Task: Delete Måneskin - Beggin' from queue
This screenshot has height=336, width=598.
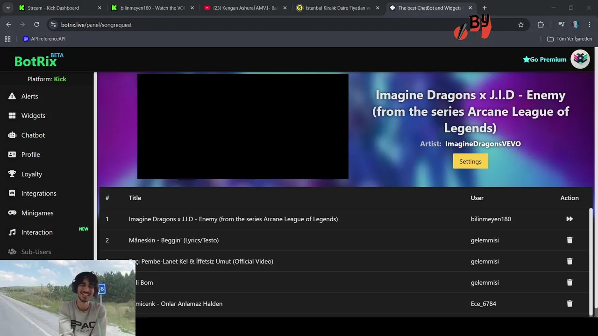Action: pos(570,240)
